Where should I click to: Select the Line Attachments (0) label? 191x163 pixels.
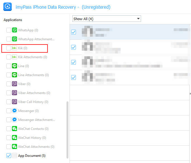tap(34, 75)
